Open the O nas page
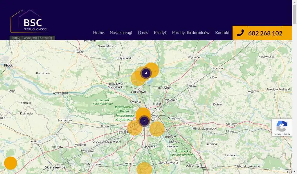The width and height of the screenshot is (297, 174). (x=143, y=33)
